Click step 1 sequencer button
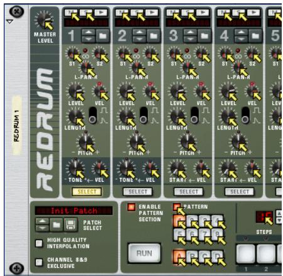This screenshot has height=276, width=283. [x=245, y=254]
